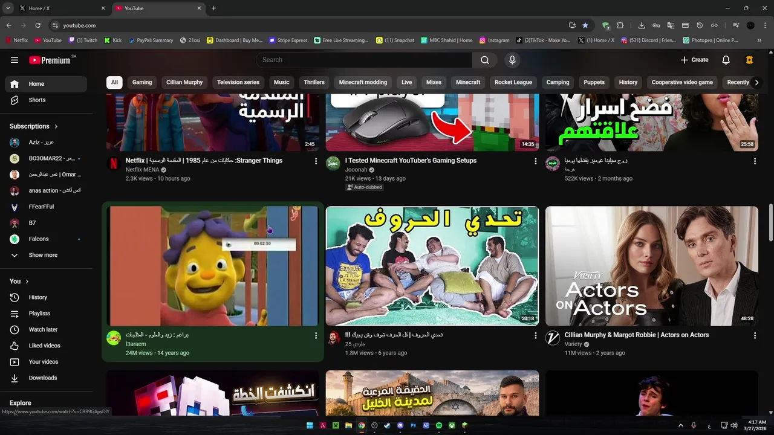
Task: Show hidden system tray icons
Action: point(680,425)
